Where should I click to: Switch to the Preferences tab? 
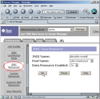point(12,40)
